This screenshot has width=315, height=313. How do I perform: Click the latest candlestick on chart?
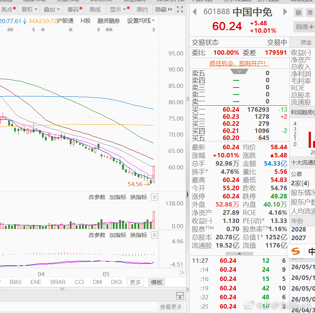[154, 174]
